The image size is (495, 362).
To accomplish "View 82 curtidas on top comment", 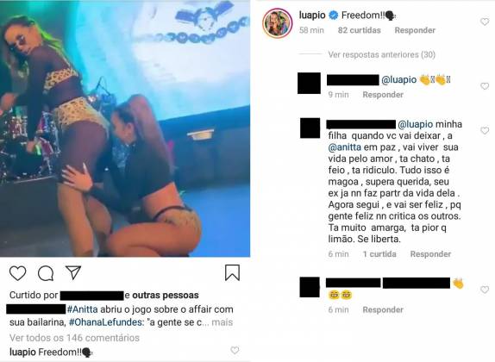I will [360, 30].
